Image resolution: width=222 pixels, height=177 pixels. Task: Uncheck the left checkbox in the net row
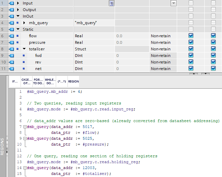191,68
